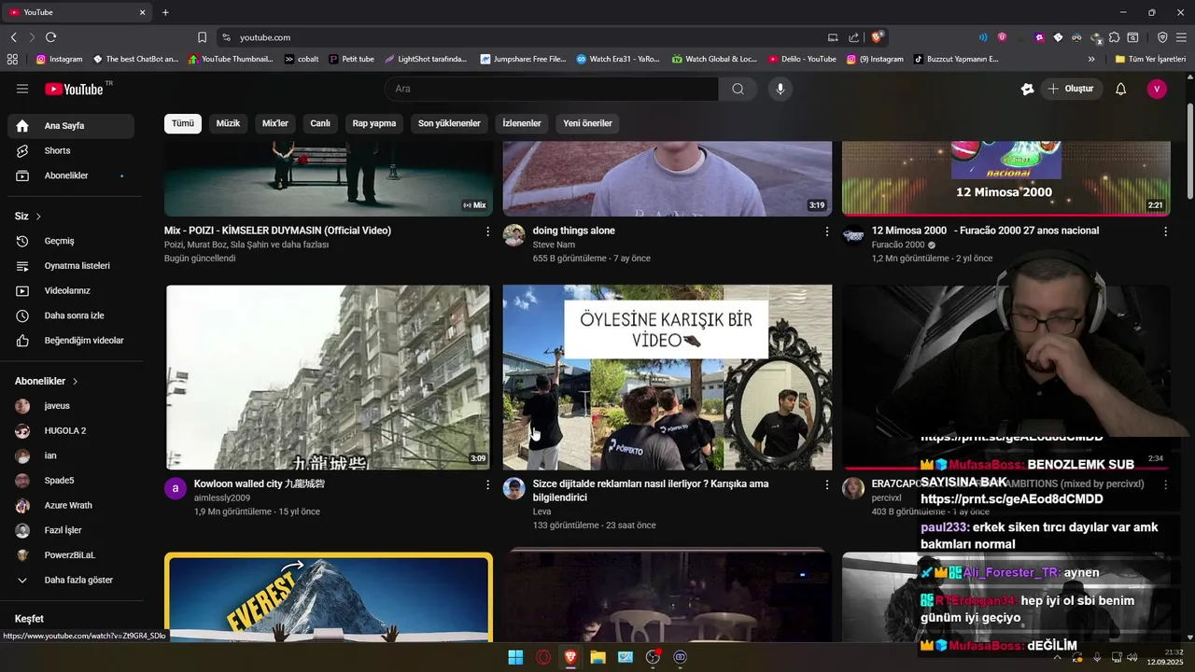Open the 'Tüm Yer İşaretleri' folder
This screenshot has width=1195, height=672.
pyautogui.click(x=1150, y=59)
